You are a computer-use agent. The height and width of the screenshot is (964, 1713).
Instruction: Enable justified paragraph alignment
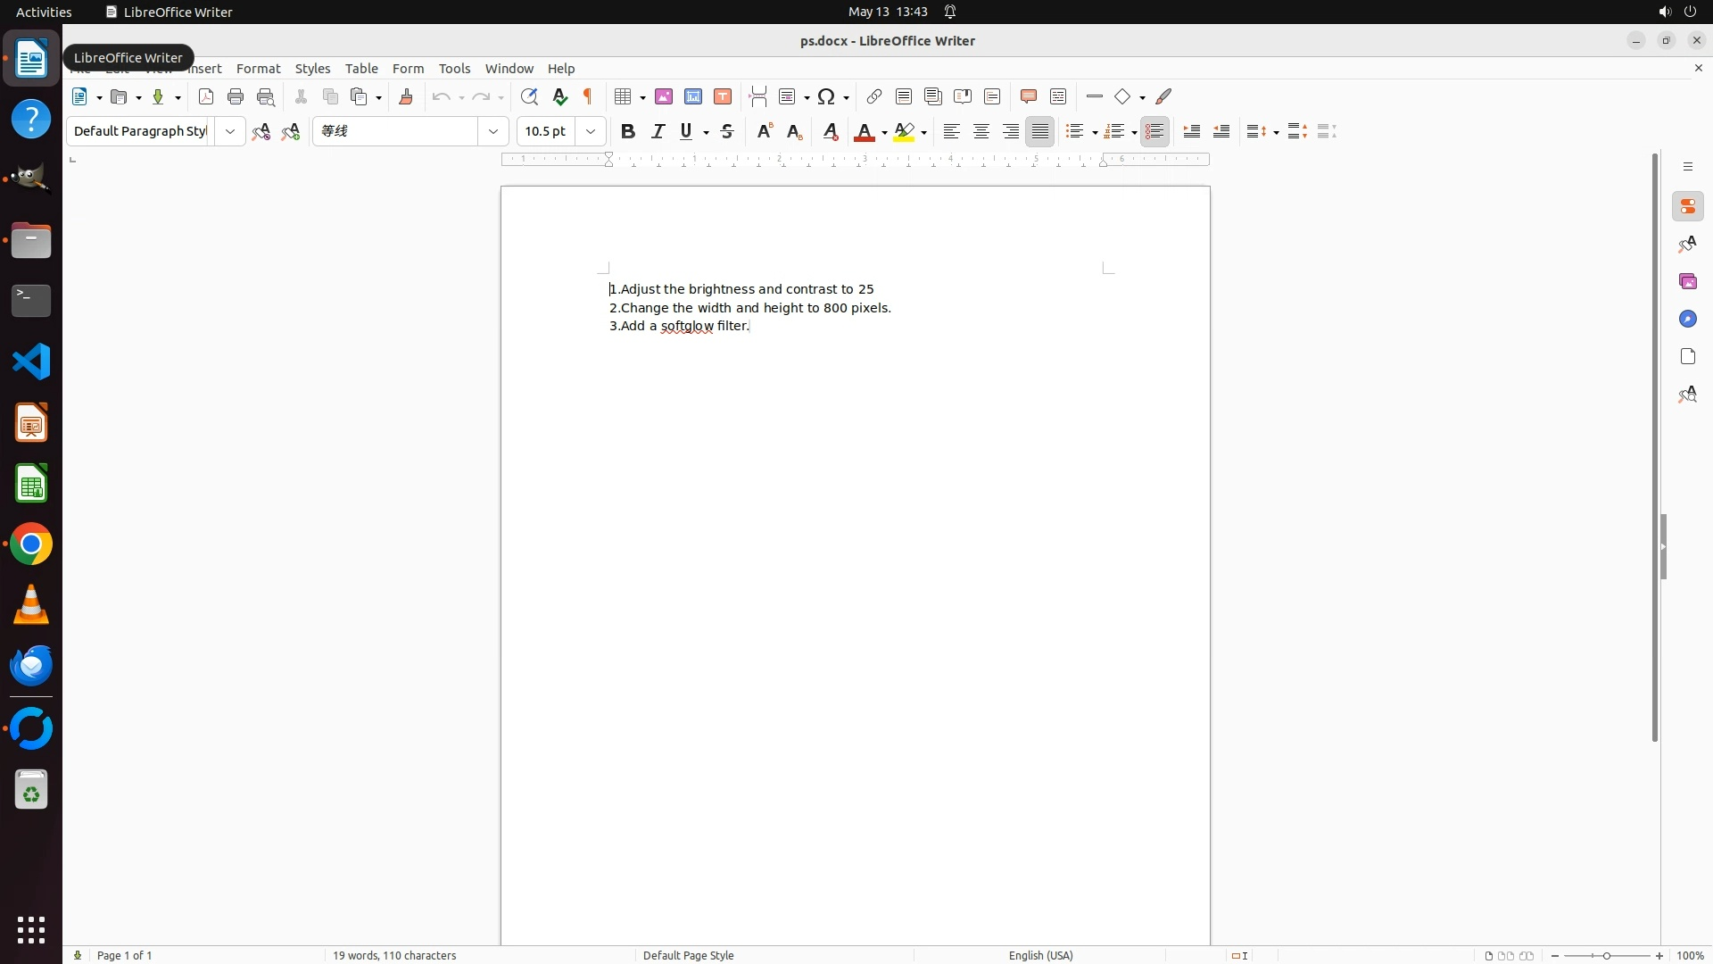pos(1040,131)
